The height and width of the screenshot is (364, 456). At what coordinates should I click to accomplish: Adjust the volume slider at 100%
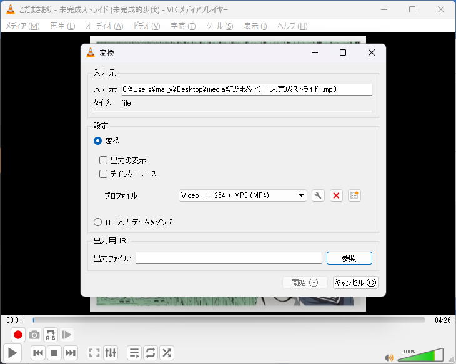click(420, 355)
